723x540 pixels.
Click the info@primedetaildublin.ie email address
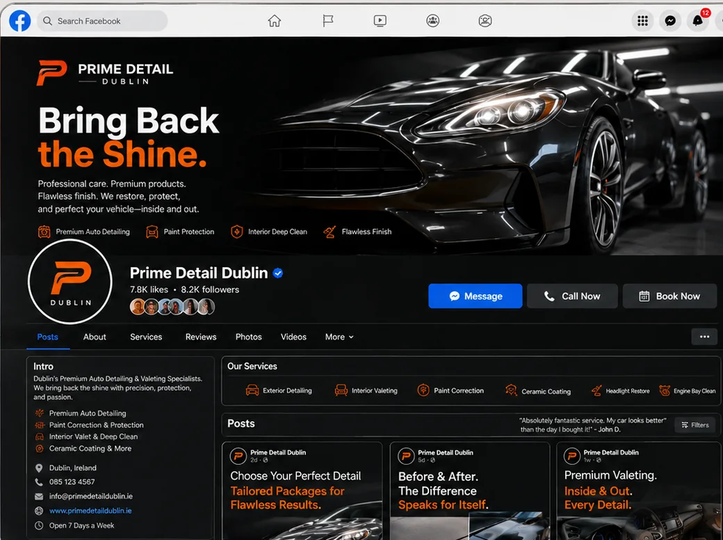[91, 496]
